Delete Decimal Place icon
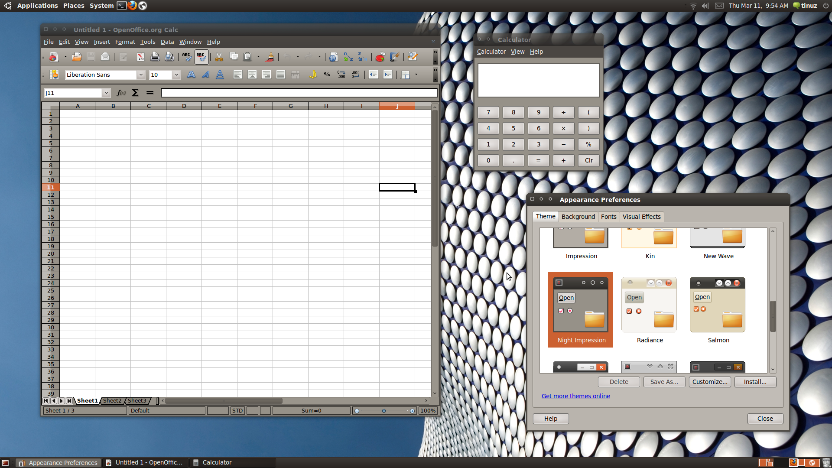The width and height of the screenshot is (832, 468). tap(355, 75)
